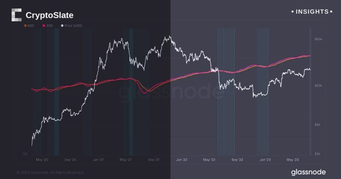The width and height of the screenshot is (341, 179).
Task: Click the $8k y-axis price label
Action: click(x=318, y=125)
